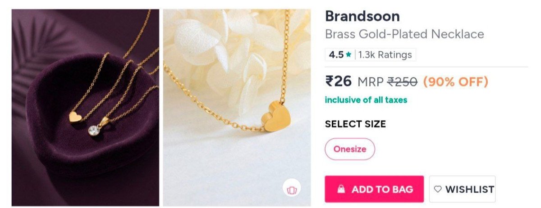Click the SELECT SIZE heading
Screen dimensions: 541x208
coord(355,124)
